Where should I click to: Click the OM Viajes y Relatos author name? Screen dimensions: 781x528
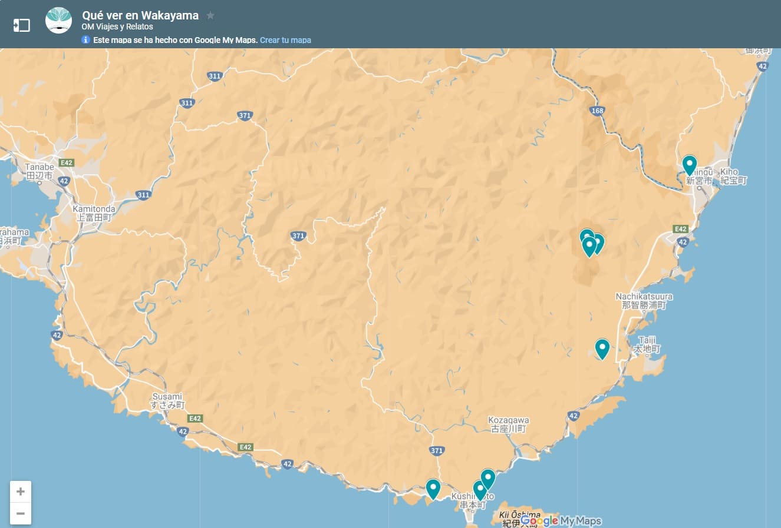click(x=117, y=27)
